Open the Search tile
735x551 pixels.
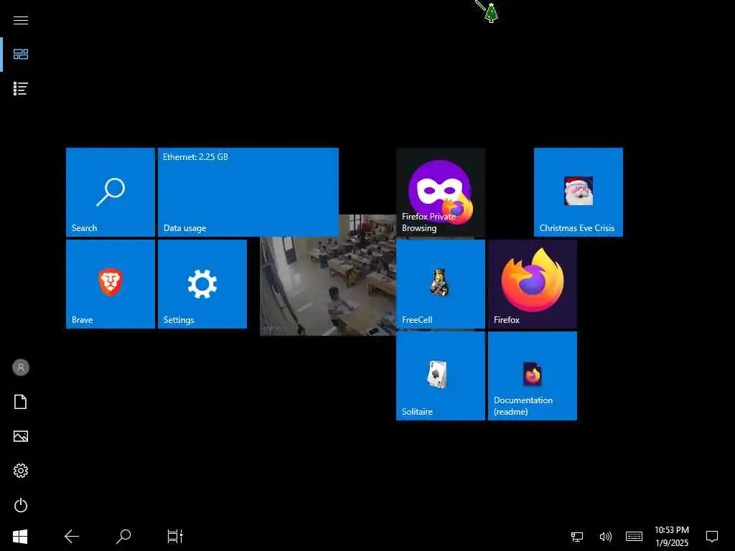pos(111,192)
